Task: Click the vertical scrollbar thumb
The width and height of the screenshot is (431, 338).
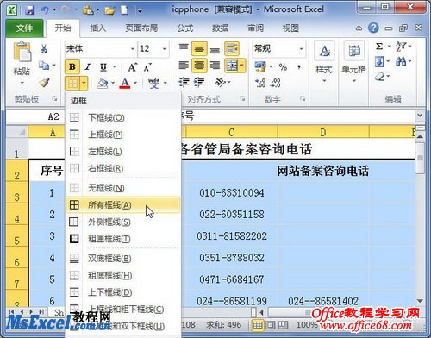Action: click(x=421, y=158)
